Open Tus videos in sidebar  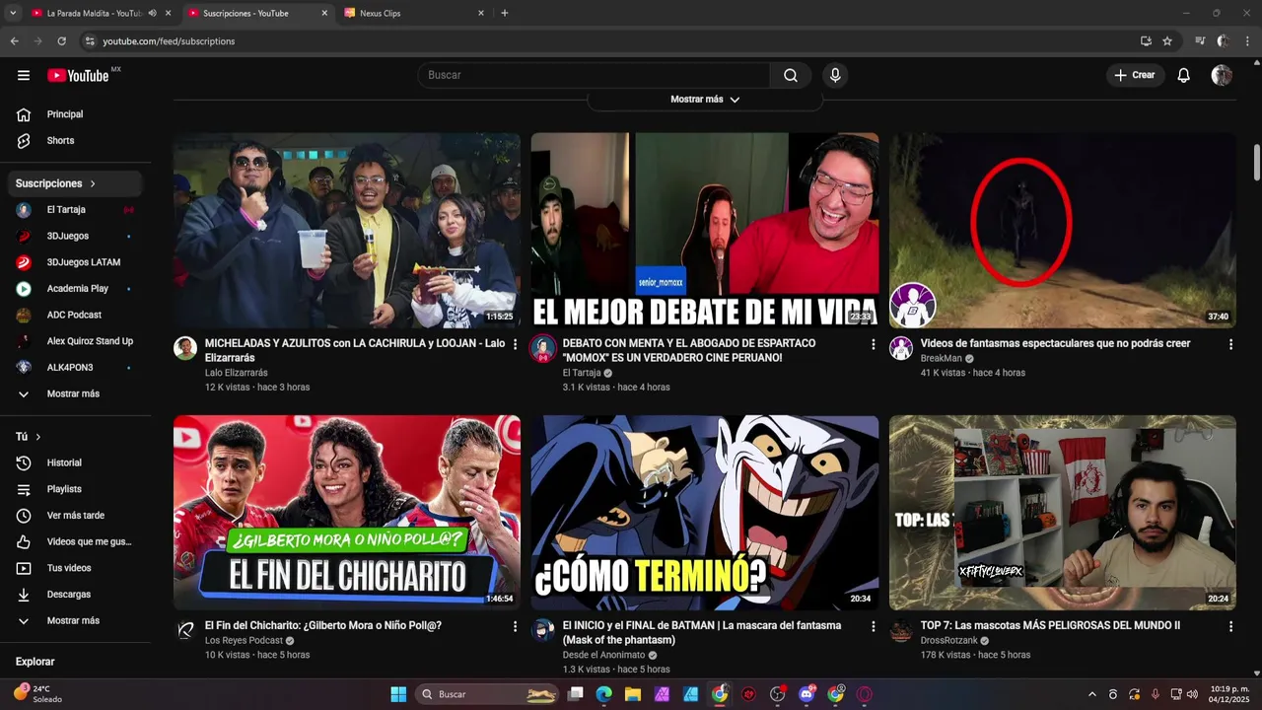[76, 568]
